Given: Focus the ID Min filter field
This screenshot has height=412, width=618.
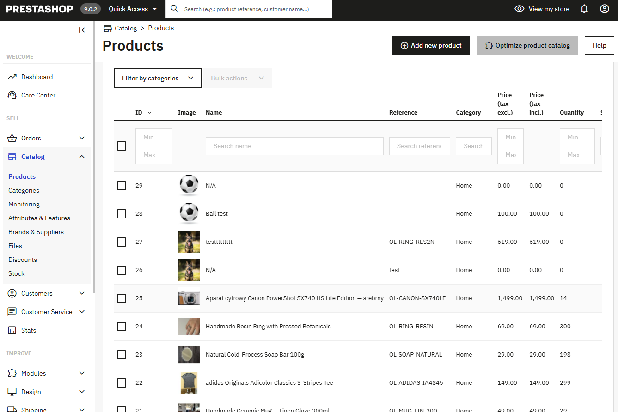Looking at the screenshot, I should 154,137.
